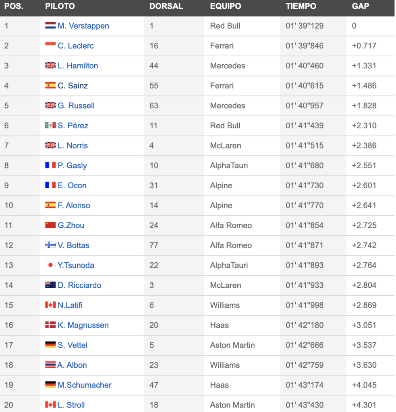The image size is (396, 412).
Task: Follow the L. Stroll link
Action: [71, 405]
